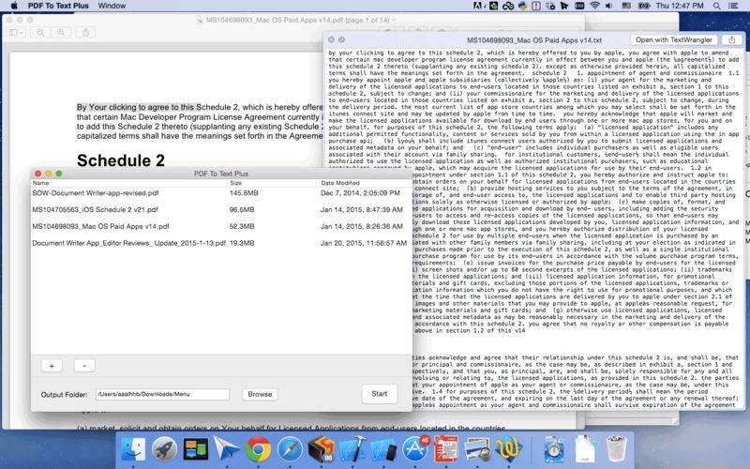
Task: Open Google Chrome from the Dock
Action: click(x=258, y=450)
